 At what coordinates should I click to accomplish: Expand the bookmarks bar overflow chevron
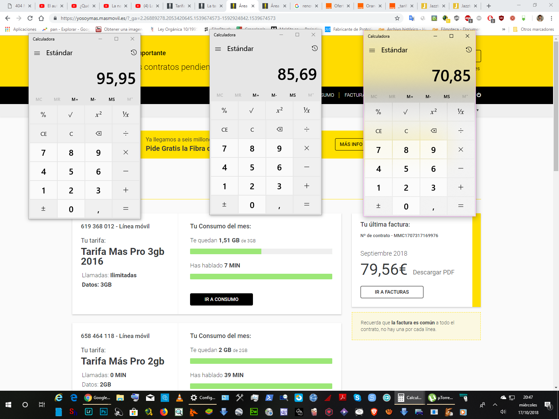click(x=503, y=29)
